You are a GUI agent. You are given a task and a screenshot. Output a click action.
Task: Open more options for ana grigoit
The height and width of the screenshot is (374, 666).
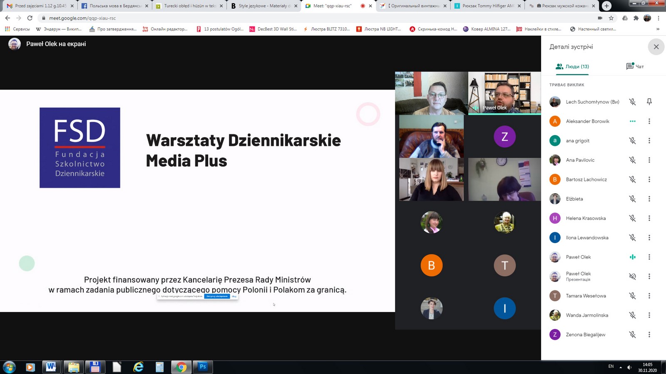click(x=649, y=140)
